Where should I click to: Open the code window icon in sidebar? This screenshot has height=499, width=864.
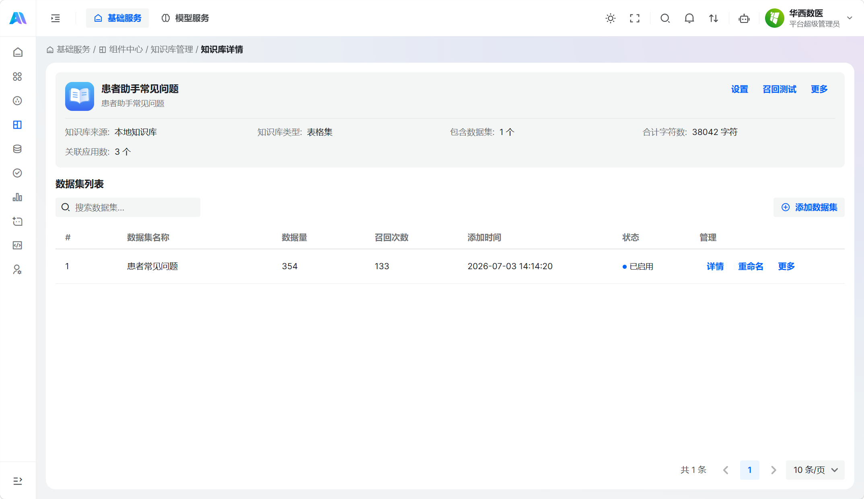point(17,245)
